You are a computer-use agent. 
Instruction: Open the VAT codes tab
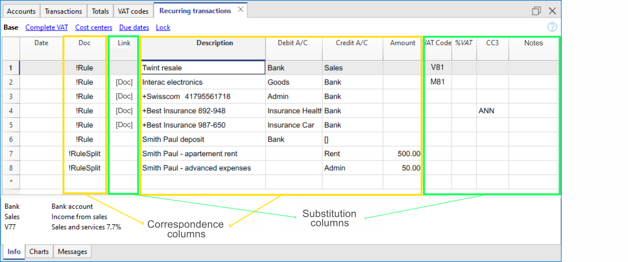pos(133,11)
